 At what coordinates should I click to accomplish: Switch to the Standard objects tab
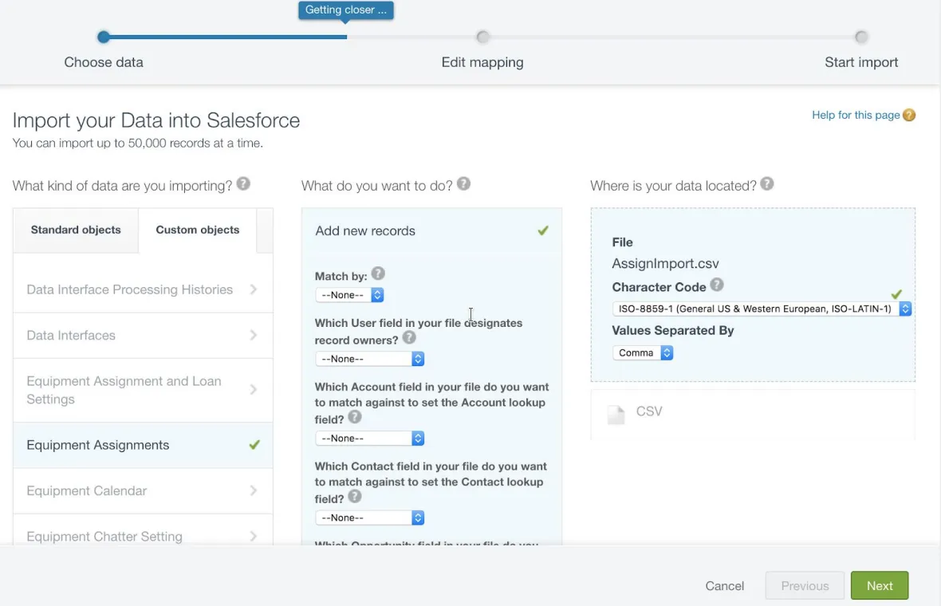76,230
